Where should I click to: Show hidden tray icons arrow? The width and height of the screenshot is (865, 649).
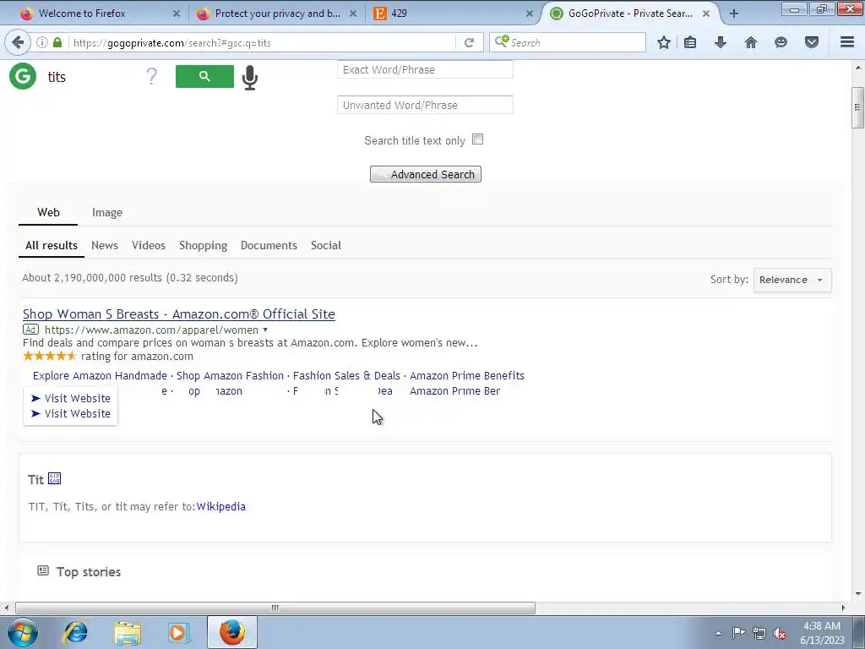[x=718, y=633]
